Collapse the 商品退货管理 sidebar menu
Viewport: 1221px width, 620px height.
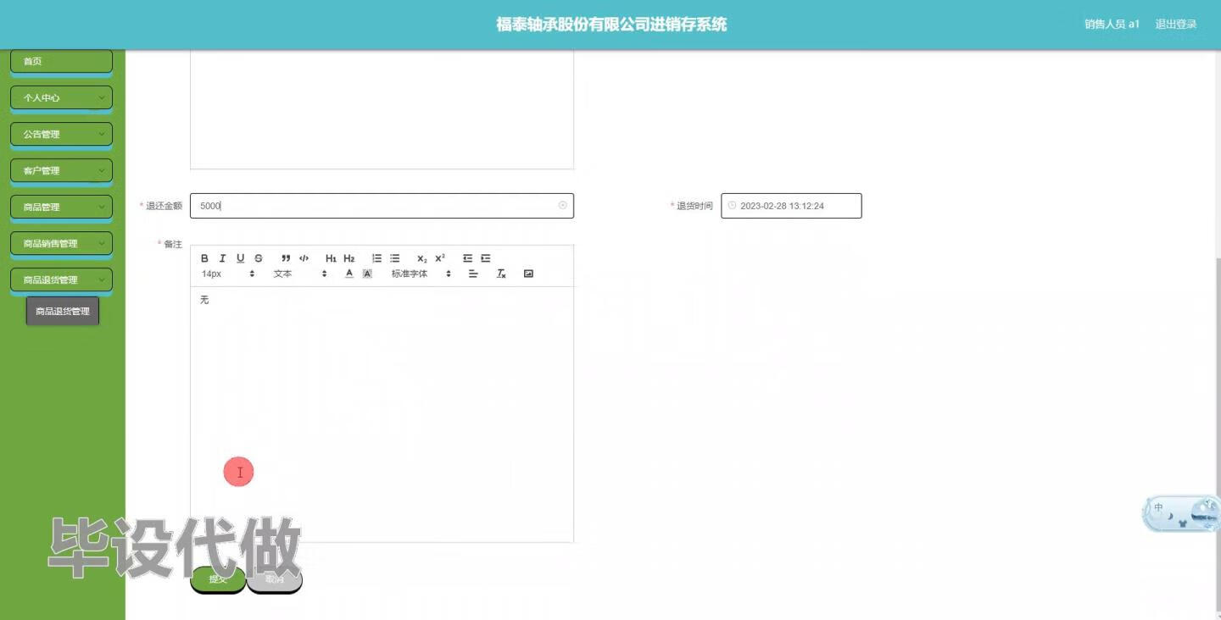pos(61,280)
